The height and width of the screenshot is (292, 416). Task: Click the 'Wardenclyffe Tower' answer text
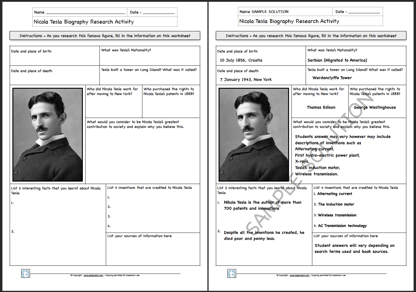[332, 78]
